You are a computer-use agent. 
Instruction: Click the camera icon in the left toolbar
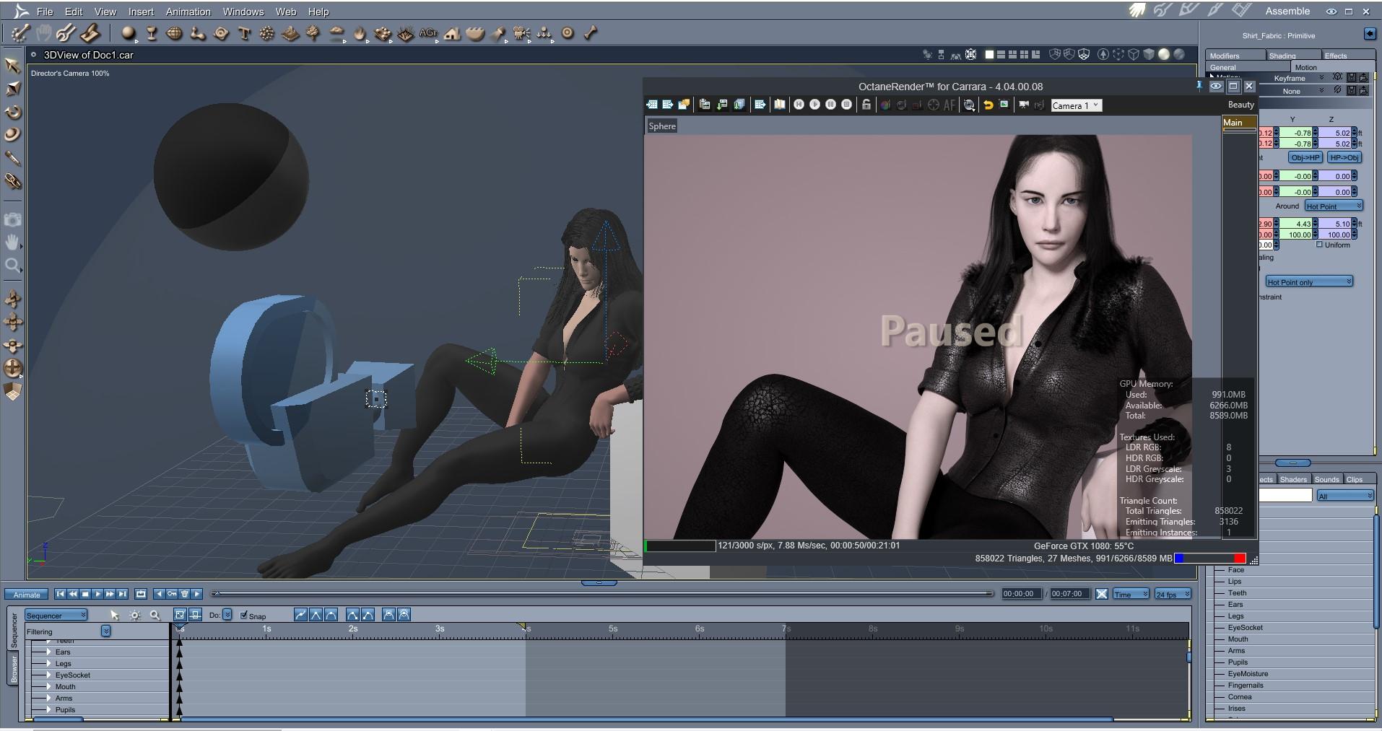coord(13,219)
